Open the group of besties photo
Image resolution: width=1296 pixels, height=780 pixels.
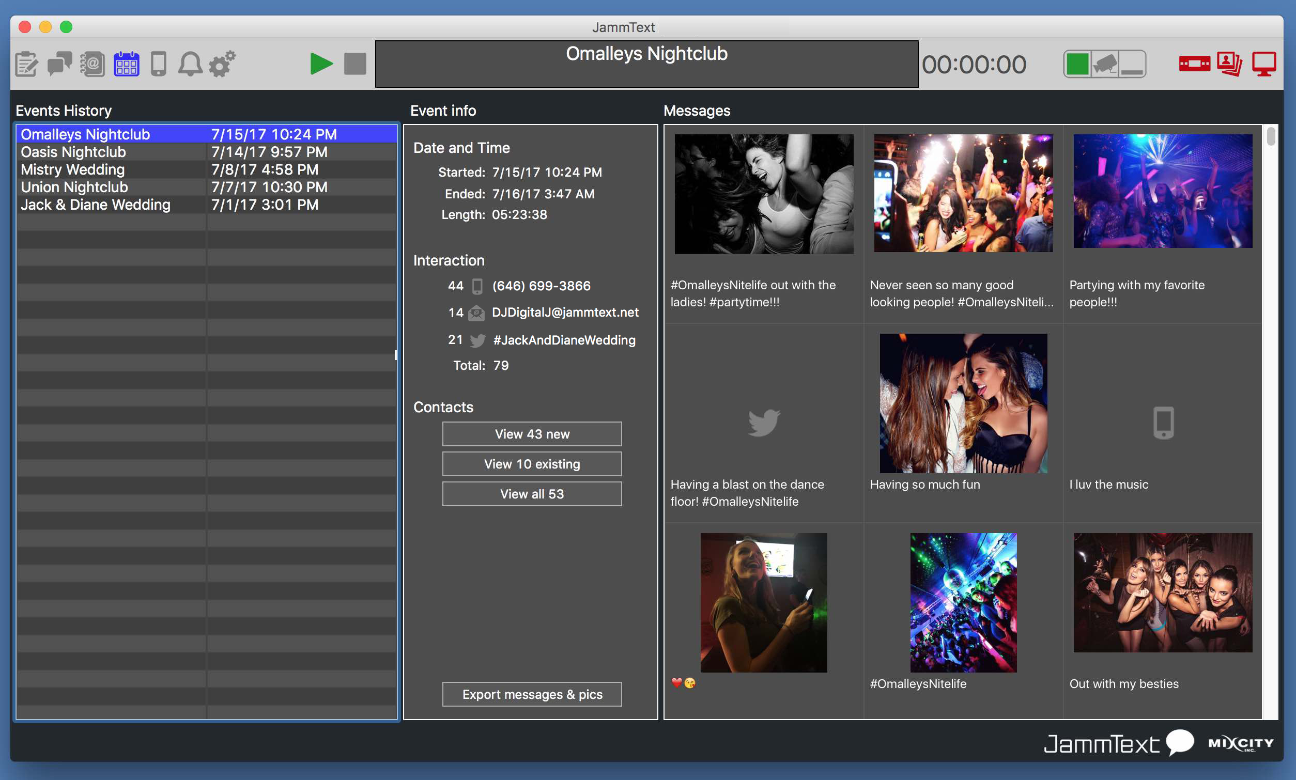coord(1163,592)
